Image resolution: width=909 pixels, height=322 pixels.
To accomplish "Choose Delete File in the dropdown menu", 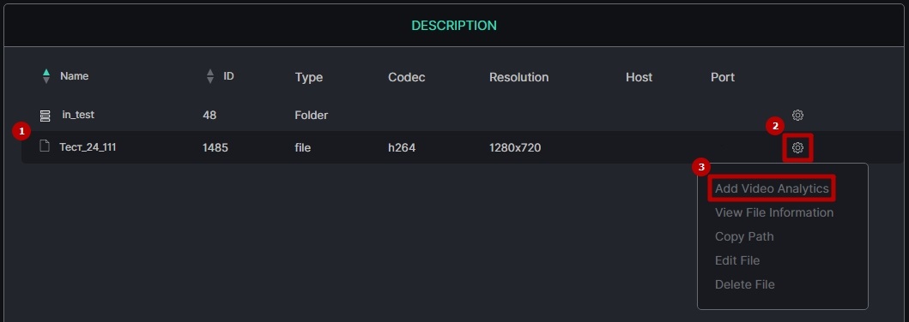I will (745, 284).
